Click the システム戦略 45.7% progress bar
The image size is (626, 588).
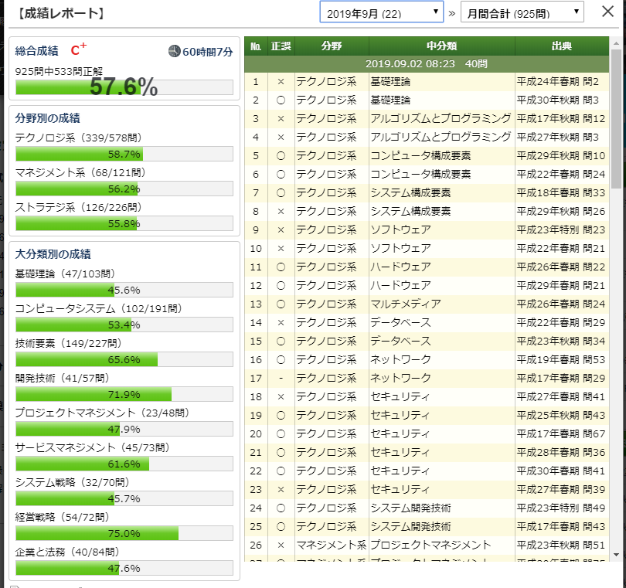[x=124, y=498]
